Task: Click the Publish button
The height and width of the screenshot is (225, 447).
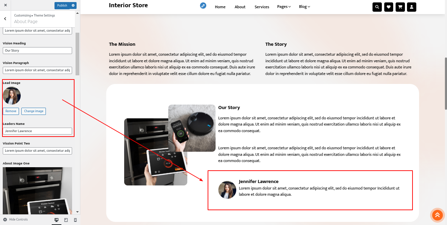Action: point(62,6)
